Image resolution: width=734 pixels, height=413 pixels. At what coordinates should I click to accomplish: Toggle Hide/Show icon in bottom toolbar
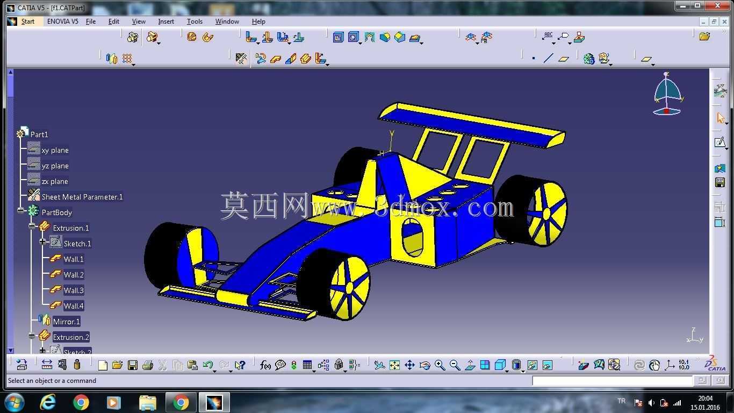point(532,365)
